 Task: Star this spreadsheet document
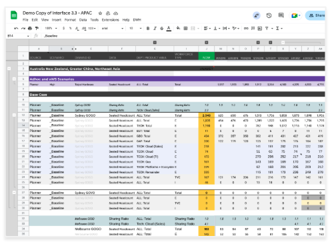tap(101, 13)
